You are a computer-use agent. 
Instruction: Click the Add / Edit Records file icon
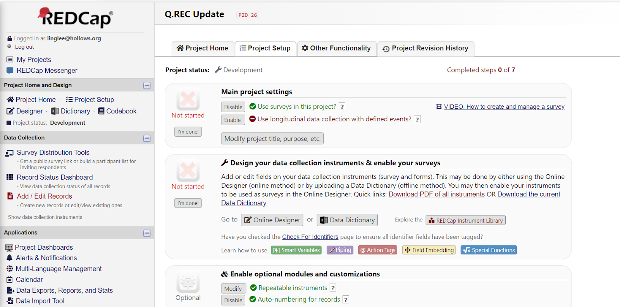pos(10,196)
